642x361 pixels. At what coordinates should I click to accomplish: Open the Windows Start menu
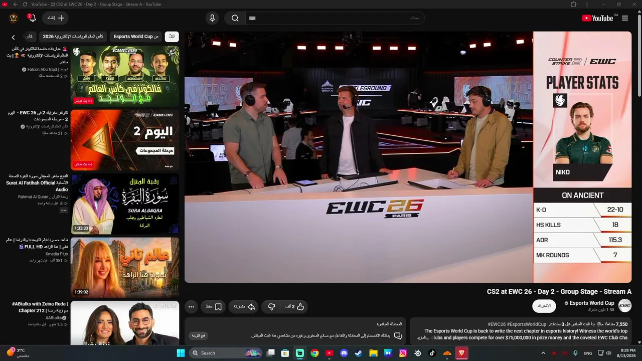click(181, 353)
